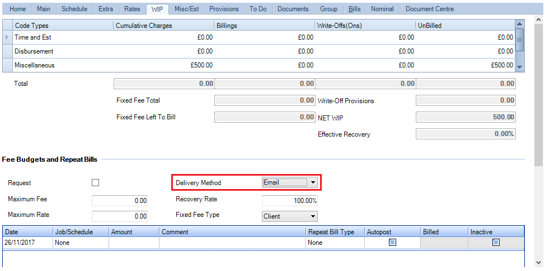Open the Nominal tab
Screen dimensions: 545x271
383,9
